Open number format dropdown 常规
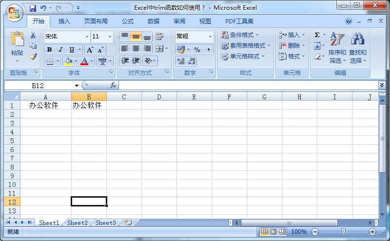Screen dimensions: 390x241 [x=210, y=37]
